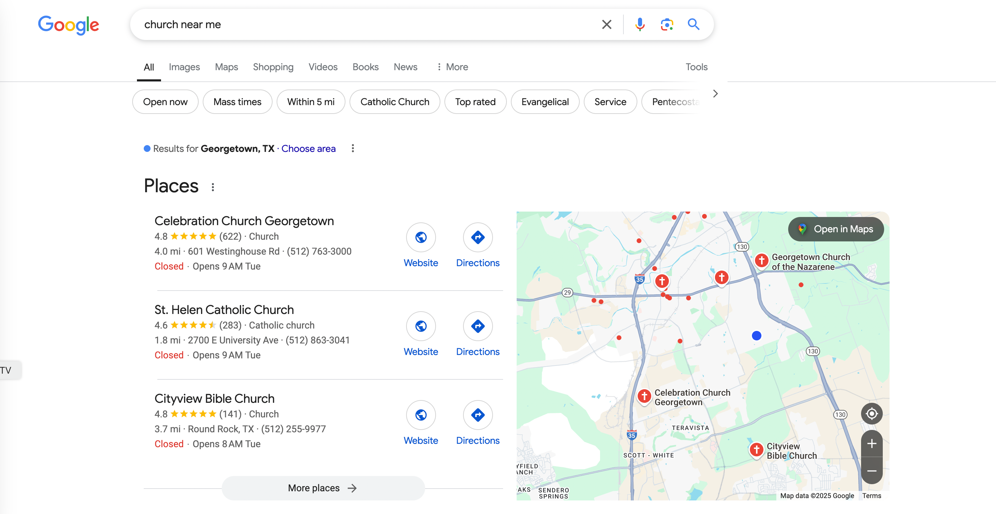Open Celebration Church Georgetown website icon
996x514 pixels.
point(421,237)
